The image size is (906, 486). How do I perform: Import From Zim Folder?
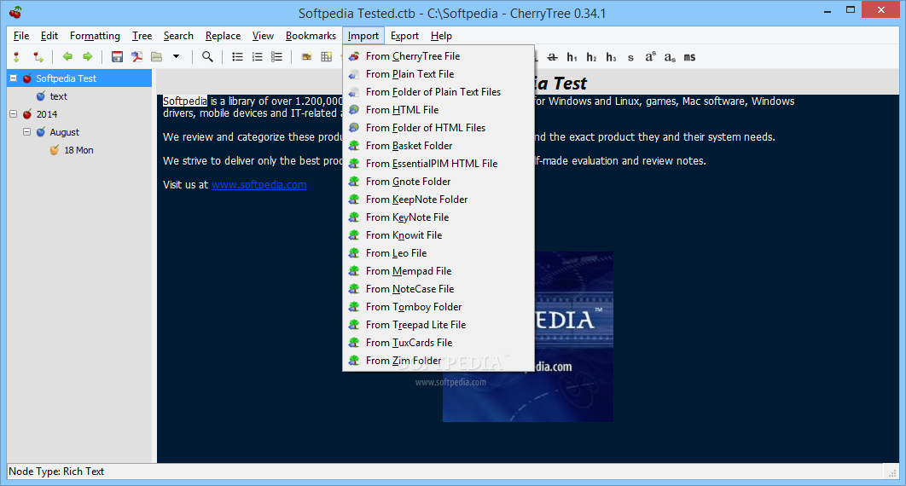tap(438, 360)
